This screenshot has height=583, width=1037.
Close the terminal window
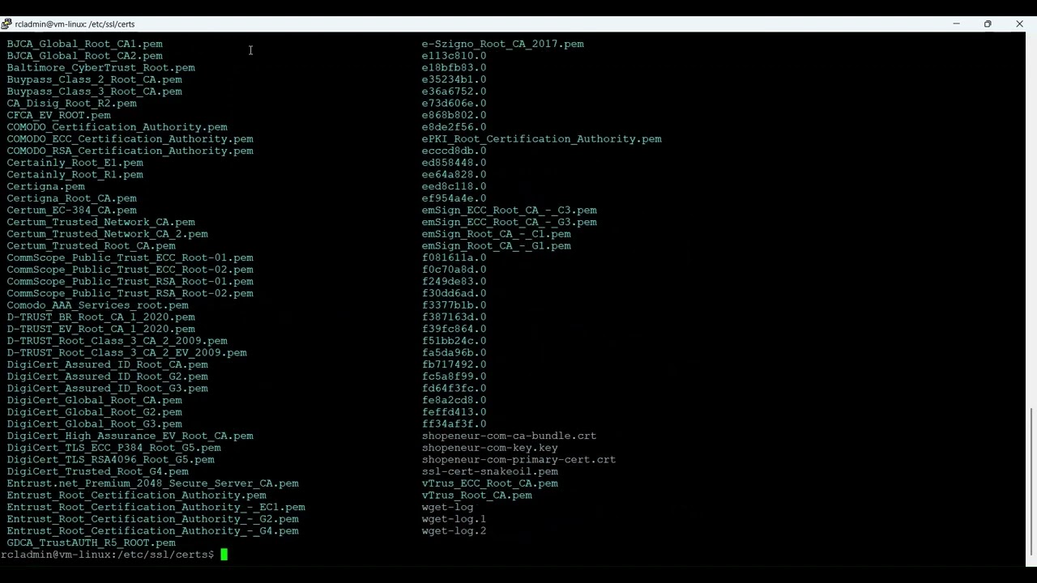click(1019, 23)
